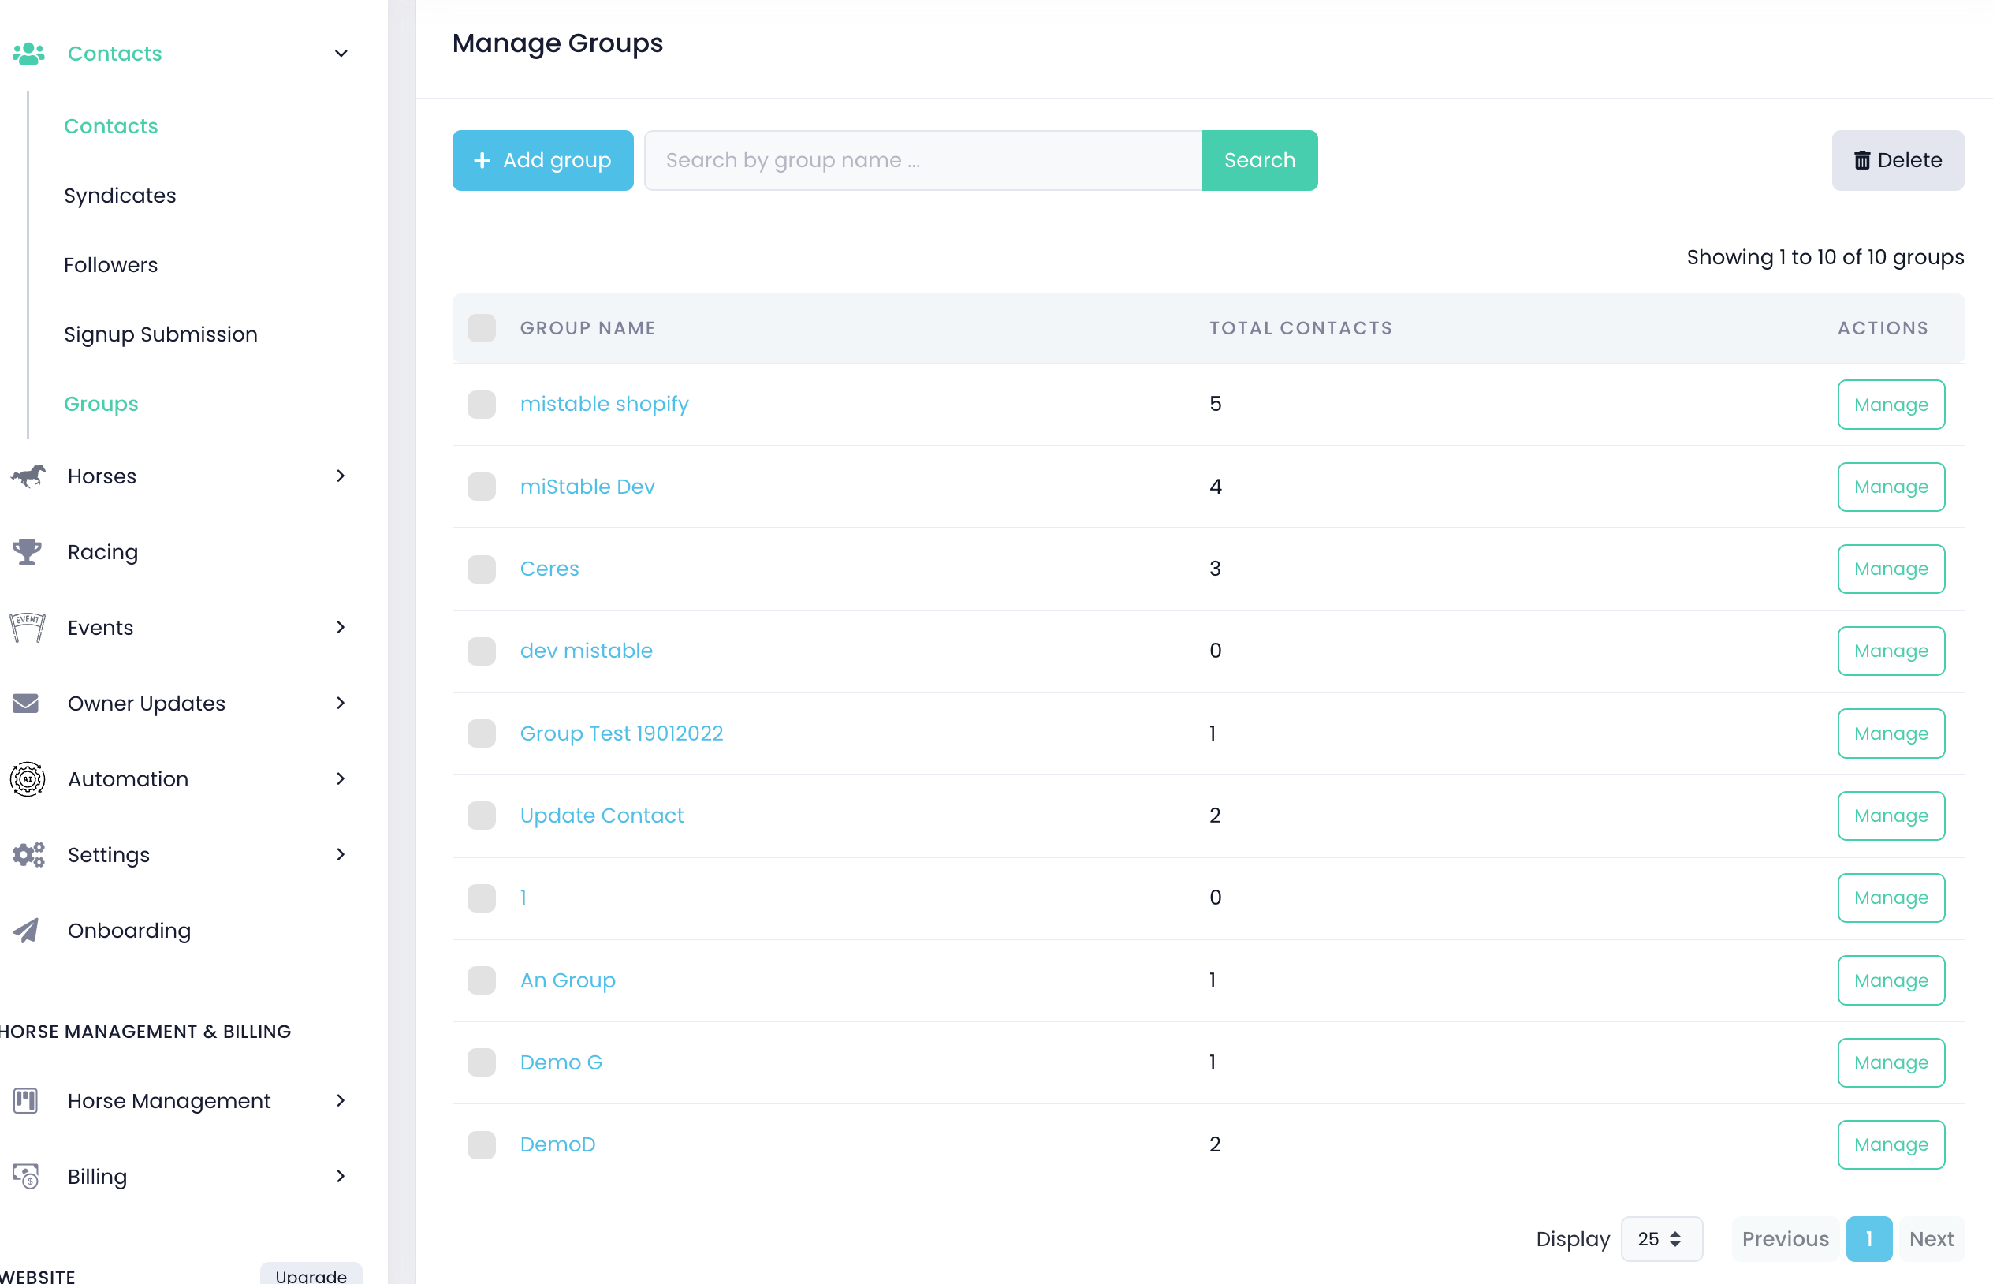Screen dimensions: 1993x1284
Task: Click the Billing money icon
Action: tap(26, 1176)
